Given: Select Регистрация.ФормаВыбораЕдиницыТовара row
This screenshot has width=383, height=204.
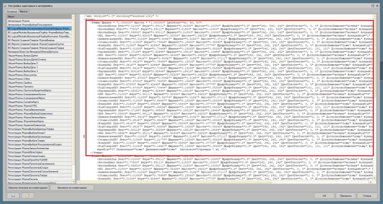Looking at the screenshot, I should (39, 129).
